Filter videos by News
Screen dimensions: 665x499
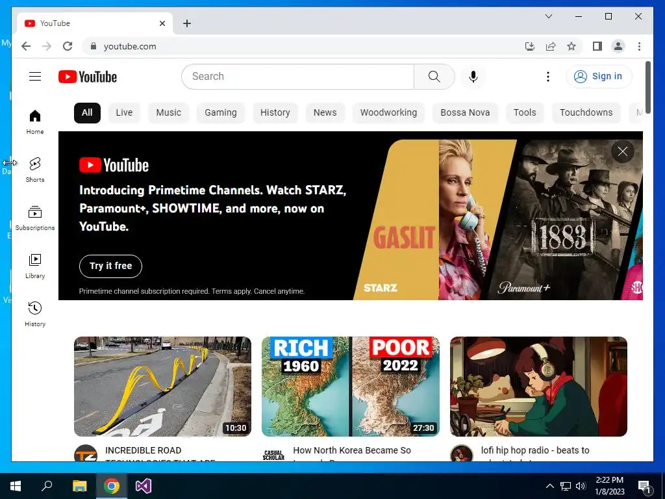(x=325, y=113)
